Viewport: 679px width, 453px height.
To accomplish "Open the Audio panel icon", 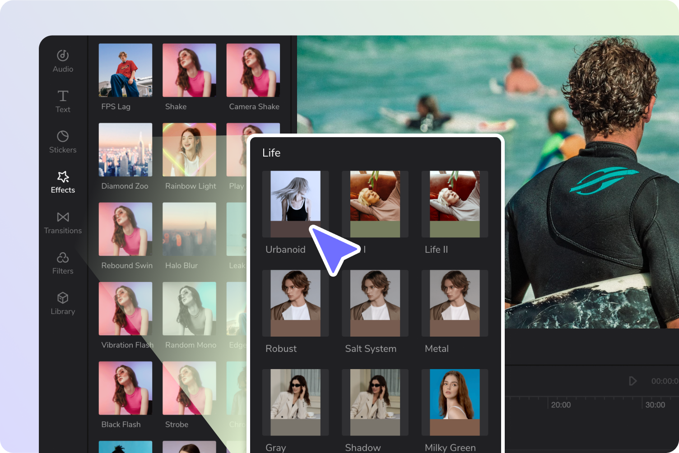I will (x=63, y=55).
